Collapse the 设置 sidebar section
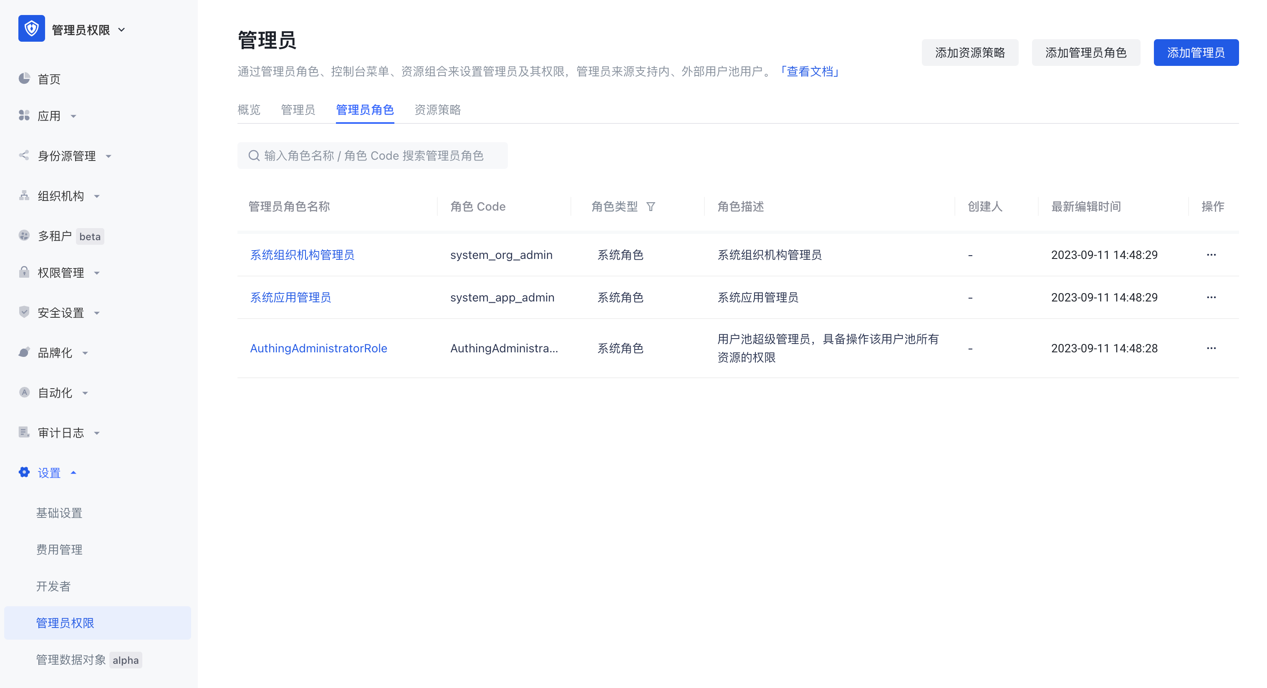Image resolution: width=1267 pixels, height=688 pixels. click(x=49, y=473)
